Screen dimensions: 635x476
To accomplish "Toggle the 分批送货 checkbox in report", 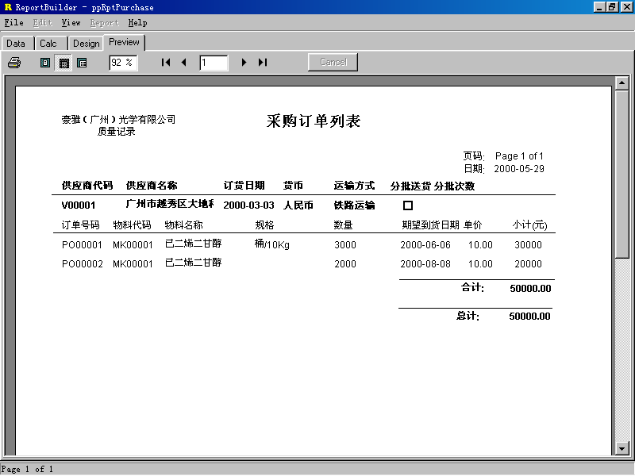I will tap(408, 205).
